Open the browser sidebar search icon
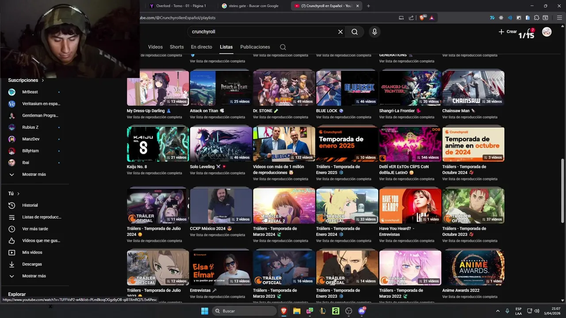 (546, 18)
